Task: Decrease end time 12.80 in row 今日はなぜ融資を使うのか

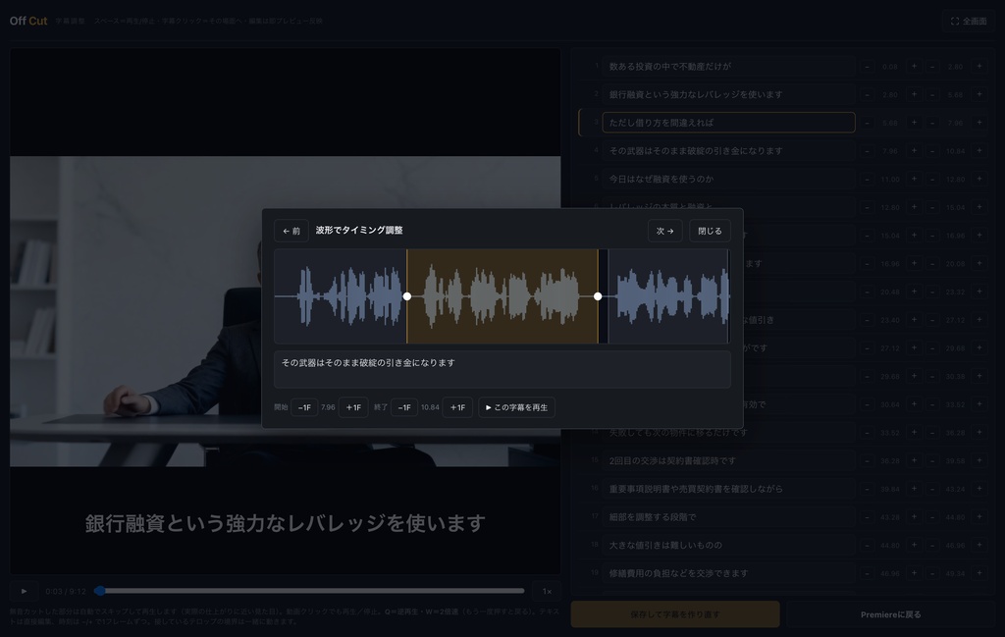Action: [932, 179]
